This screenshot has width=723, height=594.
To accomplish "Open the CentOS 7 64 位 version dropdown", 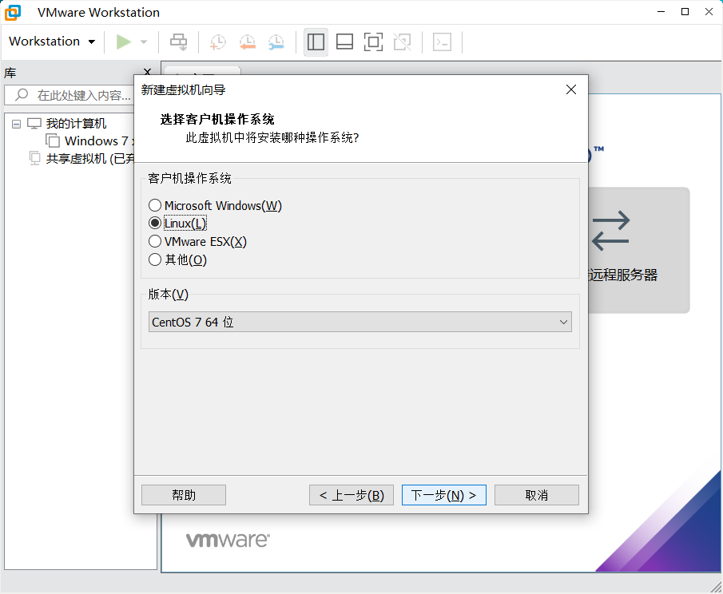I will (360, 322).
